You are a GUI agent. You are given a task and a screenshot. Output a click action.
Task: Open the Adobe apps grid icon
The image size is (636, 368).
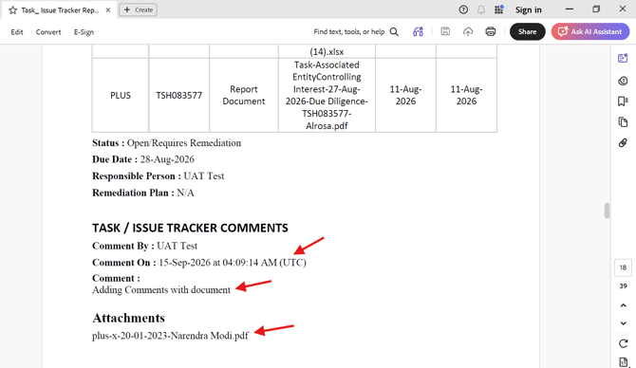(x=499, y=9)
